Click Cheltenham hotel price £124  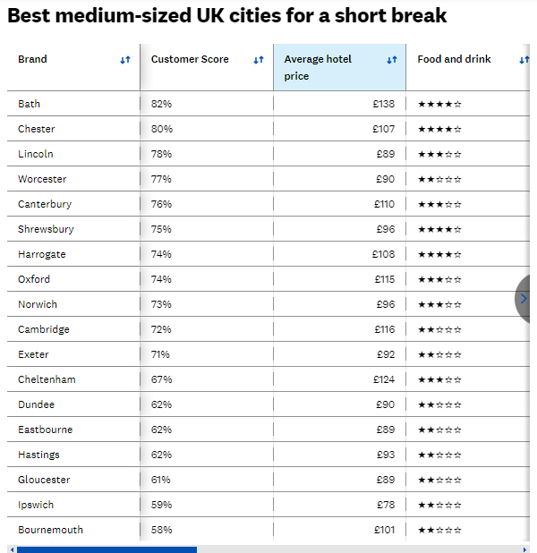pyautogui.click(x=384, y=379)
